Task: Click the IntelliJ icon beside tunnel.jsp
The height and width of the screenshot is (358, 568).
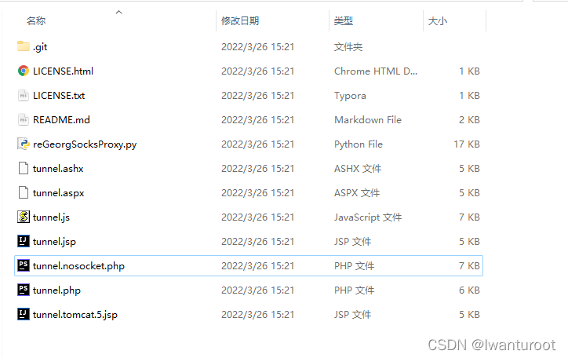Action: pyautogui.click(x=24, y=241)
